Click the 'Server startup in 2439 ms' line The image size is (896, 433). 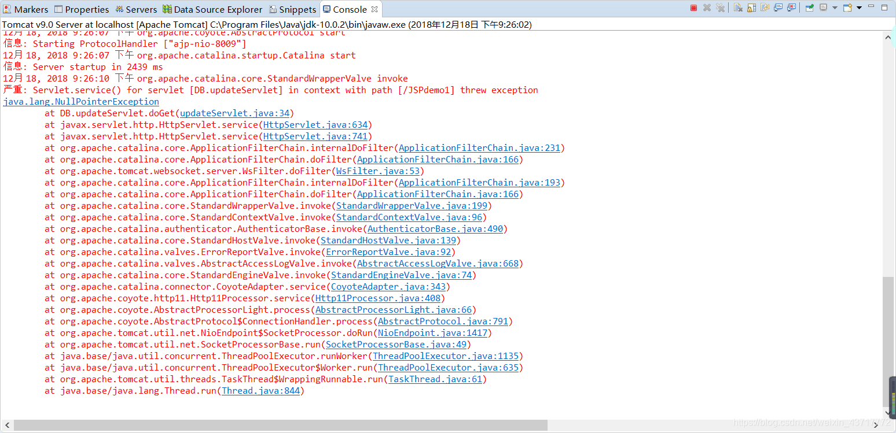click(83, 67)
